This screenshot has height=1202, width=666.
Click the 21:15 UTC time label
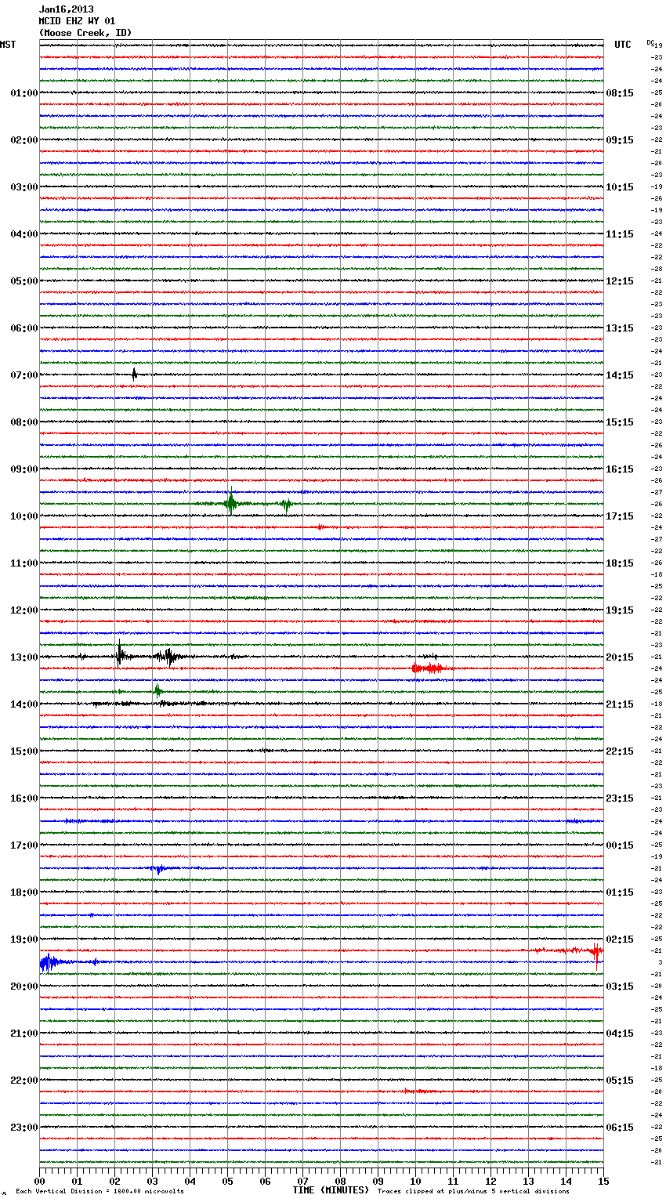pos(620,704)
